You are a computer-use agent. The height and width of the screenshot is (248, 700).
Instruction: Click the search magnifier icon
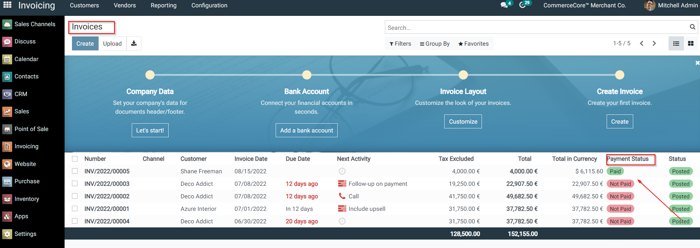pos(693,27)
